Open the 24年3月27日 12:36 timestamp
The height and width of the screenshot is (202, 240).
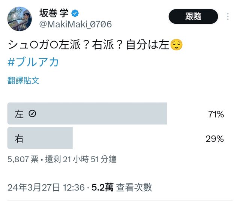46,187
